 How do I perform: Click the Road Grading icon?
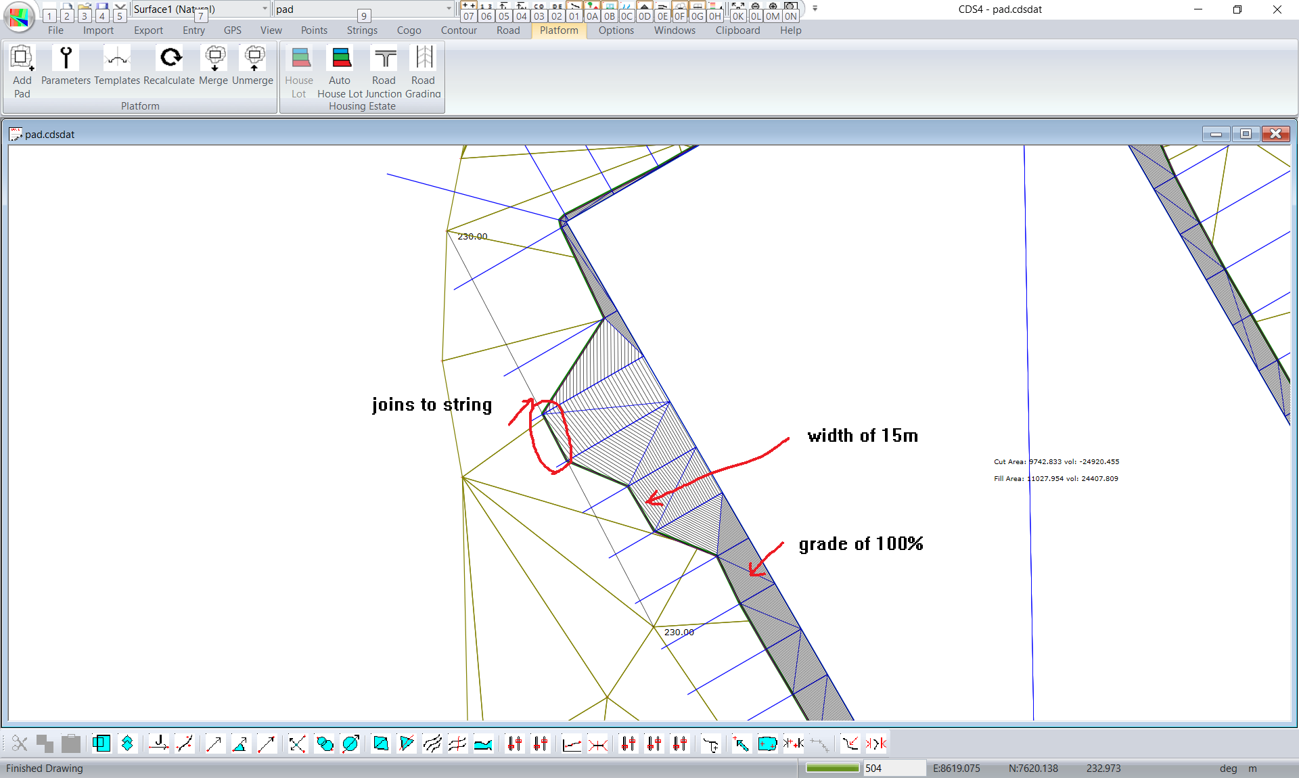point(424,59)
